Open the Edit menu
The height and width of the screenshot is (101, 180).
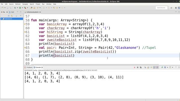(6, 4)
